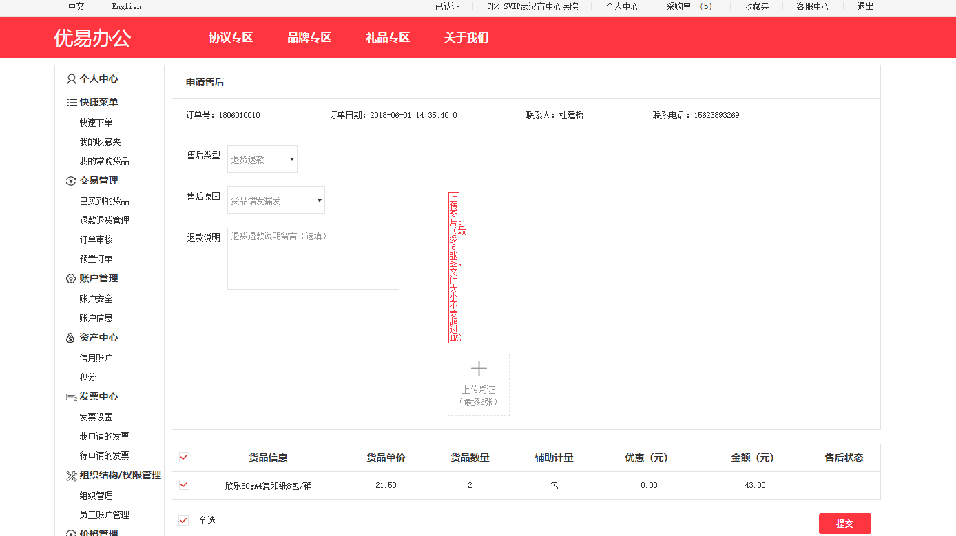Click the 退款说明 text area
The width and height of the screenshot is (956, 536).
coord(313,259)
